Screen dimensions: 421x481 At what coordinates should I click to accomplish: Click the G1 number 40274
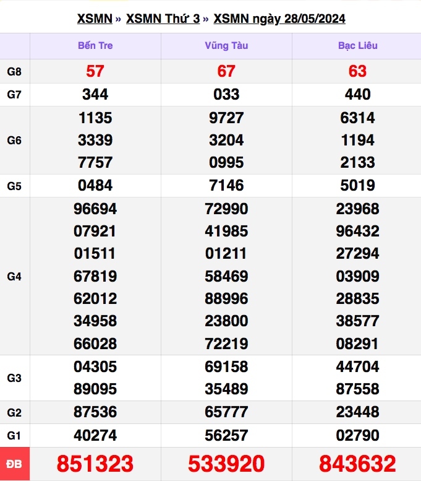95,435
